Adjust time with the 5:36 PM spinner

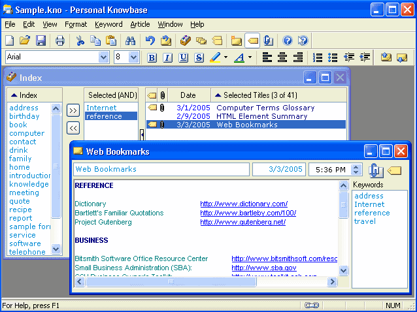coord(356,170)
